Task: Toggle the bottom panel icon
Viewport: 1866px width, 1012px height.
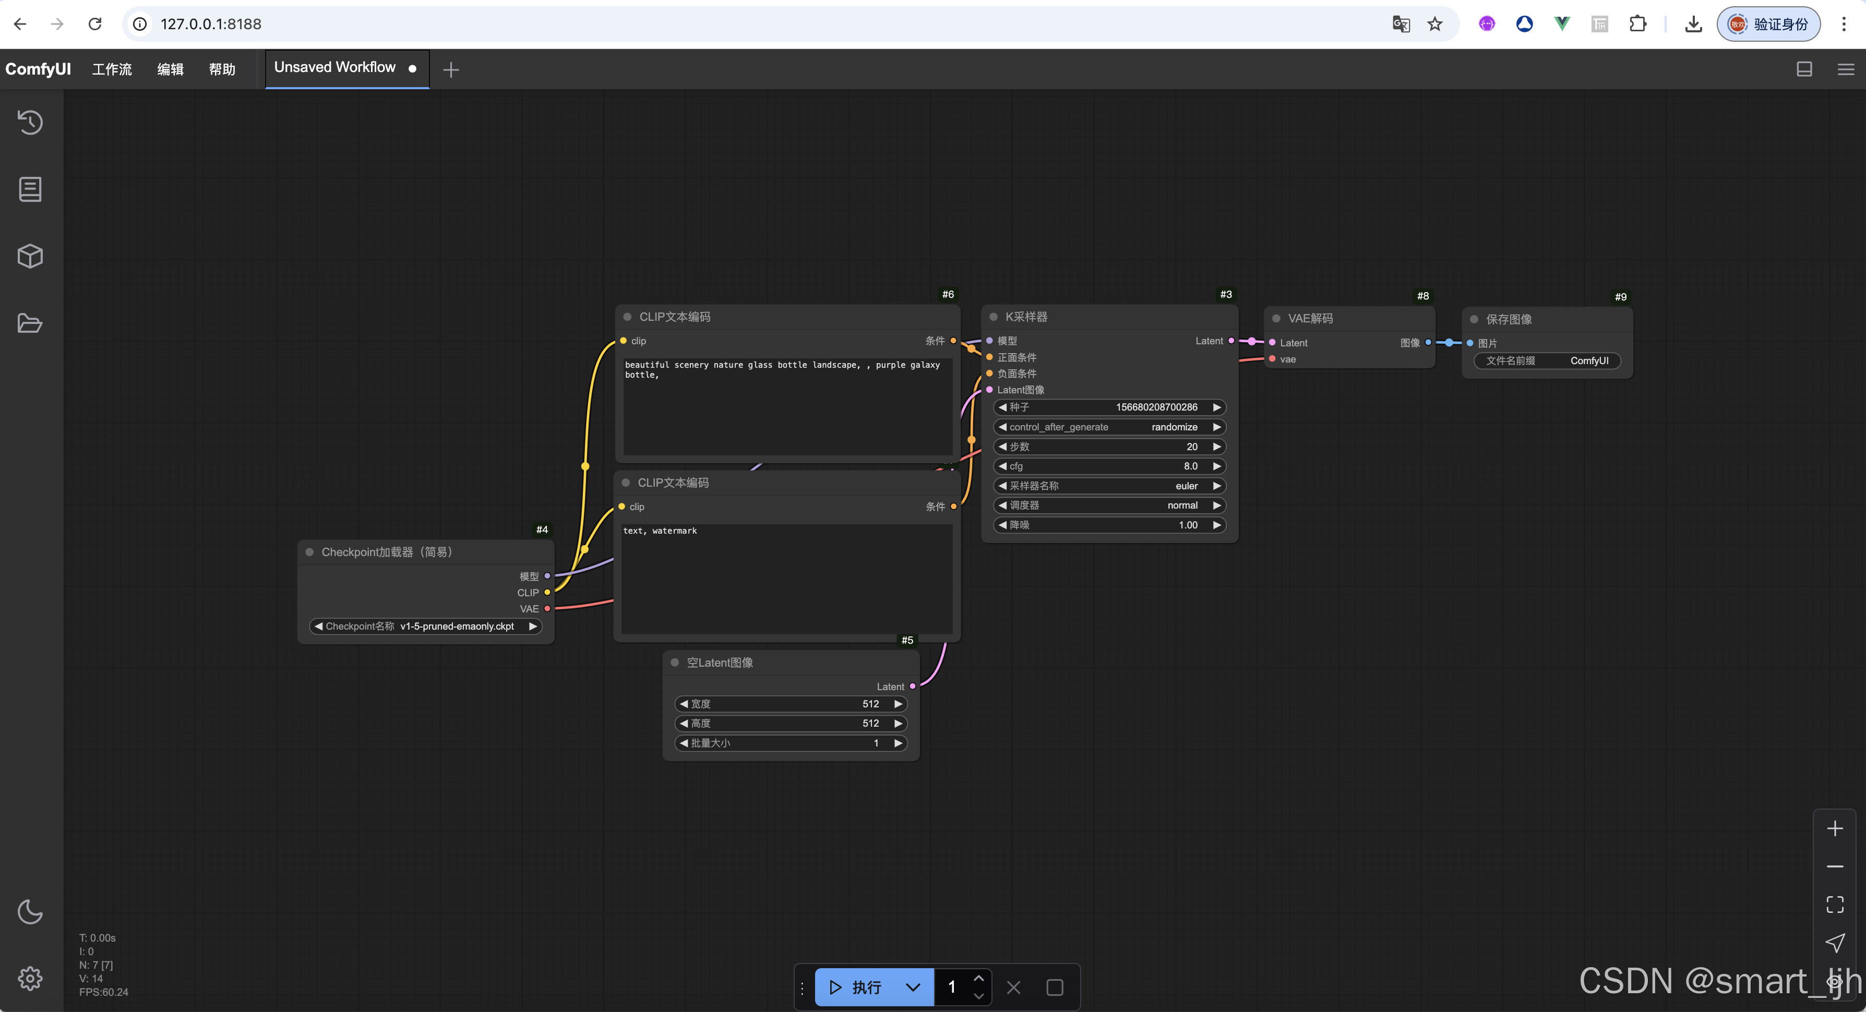Action: (x=1804, y=69)
